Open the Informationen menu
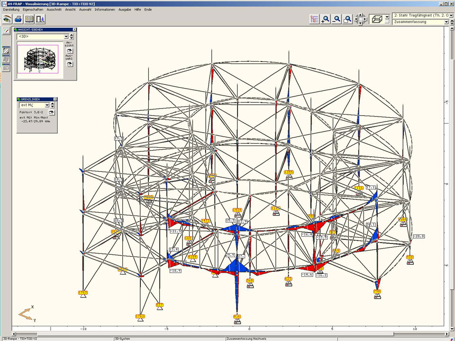This screenshot has height=341, width=455. click(x=104, y=9)
